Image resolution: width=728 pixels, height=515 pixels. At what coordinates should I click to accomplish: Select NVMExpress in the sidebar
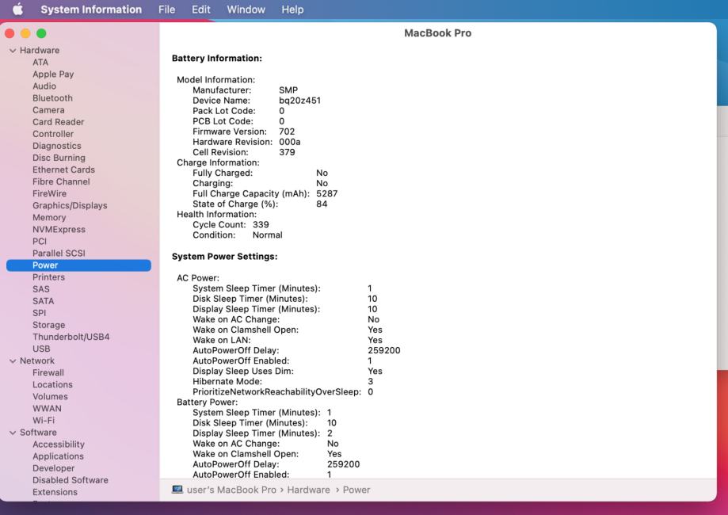point(59,230)
